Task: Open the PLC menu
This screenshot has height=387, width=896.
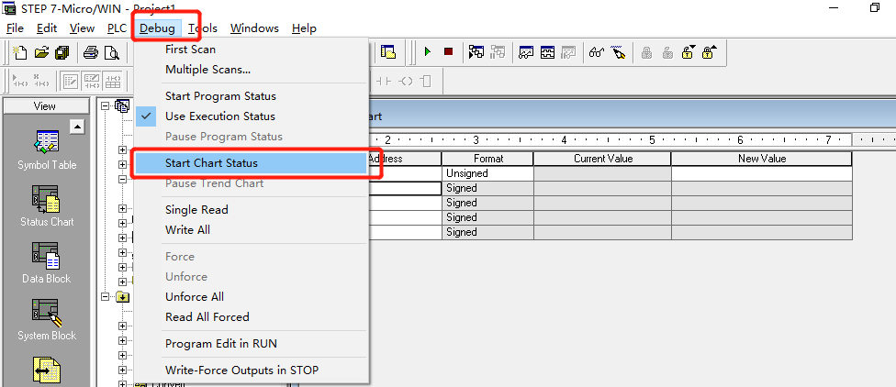Action: [x=117, y=28]
